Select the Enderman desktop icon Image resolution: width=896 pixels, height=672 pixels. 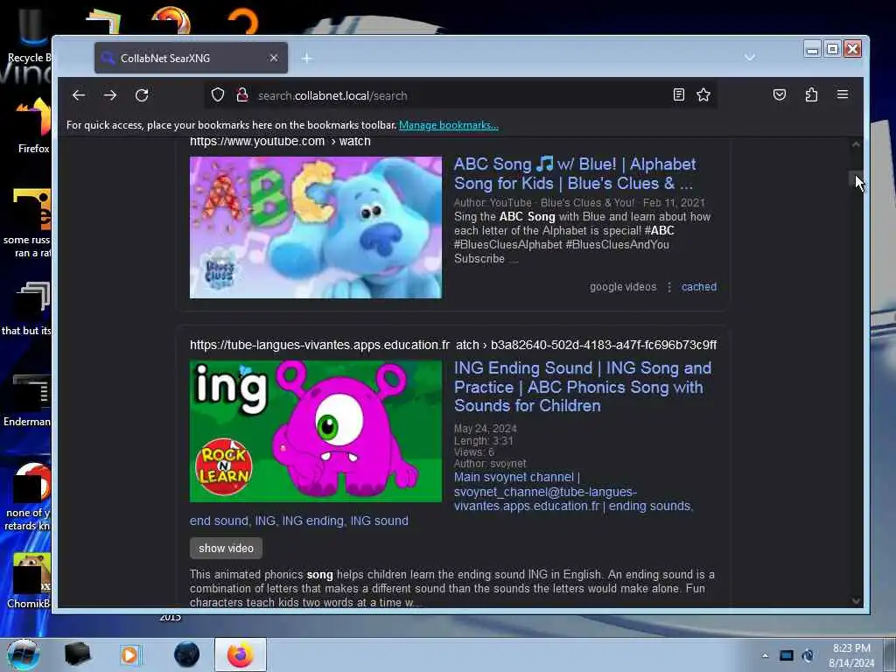[x=29, y=401]
